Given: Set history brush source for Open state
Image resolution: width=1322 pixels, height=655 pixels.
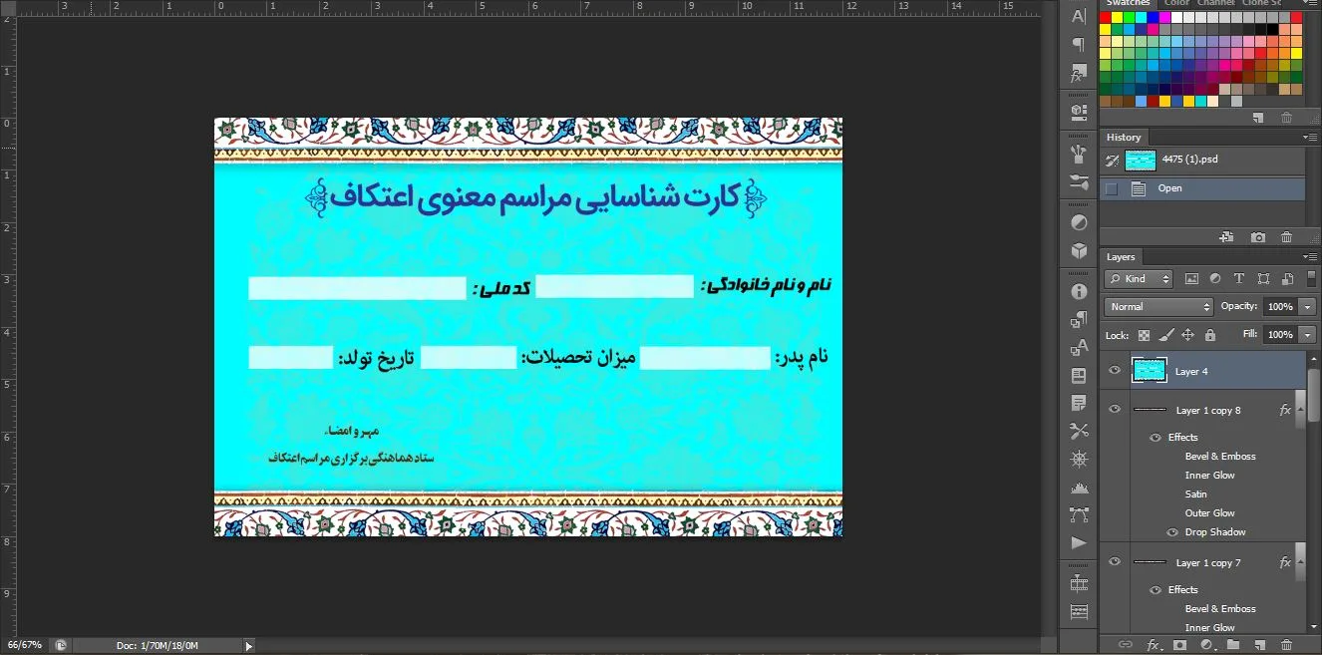Looking at the screenshot, I should click(1112, 188).
